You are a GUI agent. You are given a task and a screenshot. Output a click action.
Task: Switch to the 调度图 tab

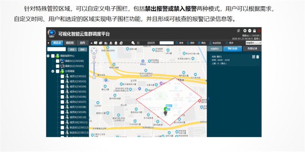(70, 43)
